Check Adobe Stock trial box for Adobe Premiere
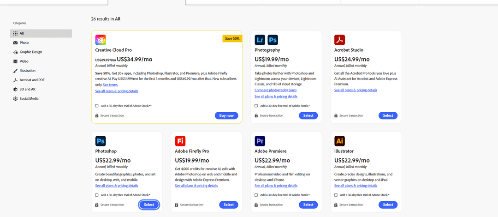The height and width of the screenshot is (217, 498). (x=256, y=195)
